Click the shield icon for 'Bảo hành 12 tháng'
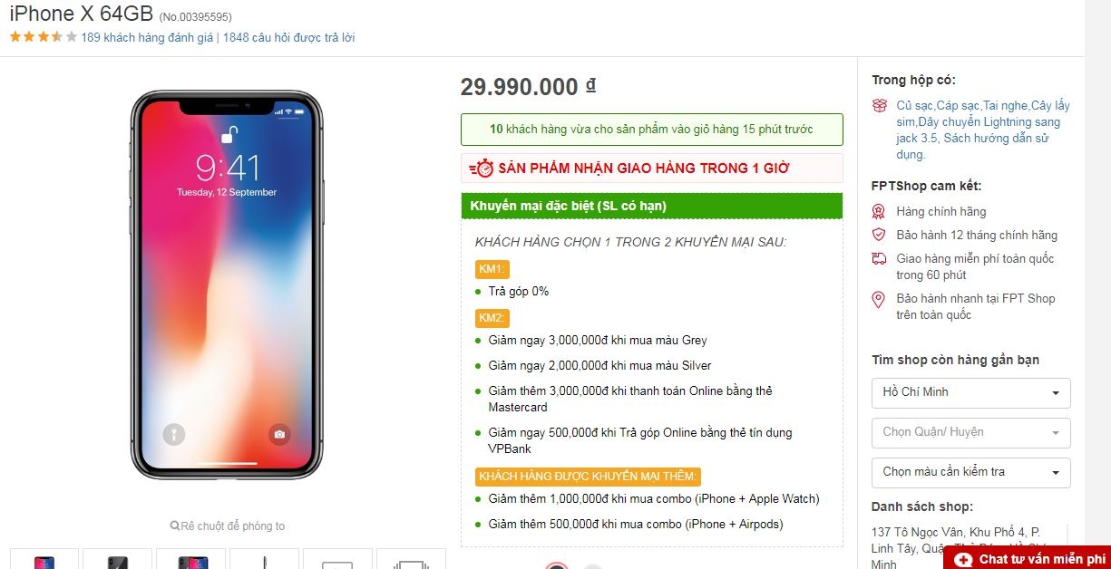 click(879, 235)
